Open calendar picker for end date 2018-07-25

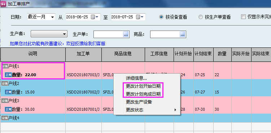(x=140, y=17)
